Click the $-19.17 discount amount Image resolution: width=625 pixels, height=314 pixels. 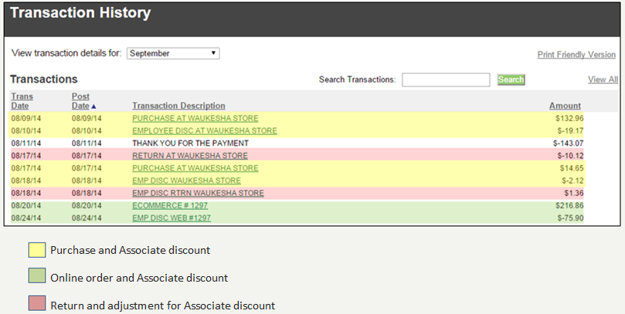coord(570,130)
